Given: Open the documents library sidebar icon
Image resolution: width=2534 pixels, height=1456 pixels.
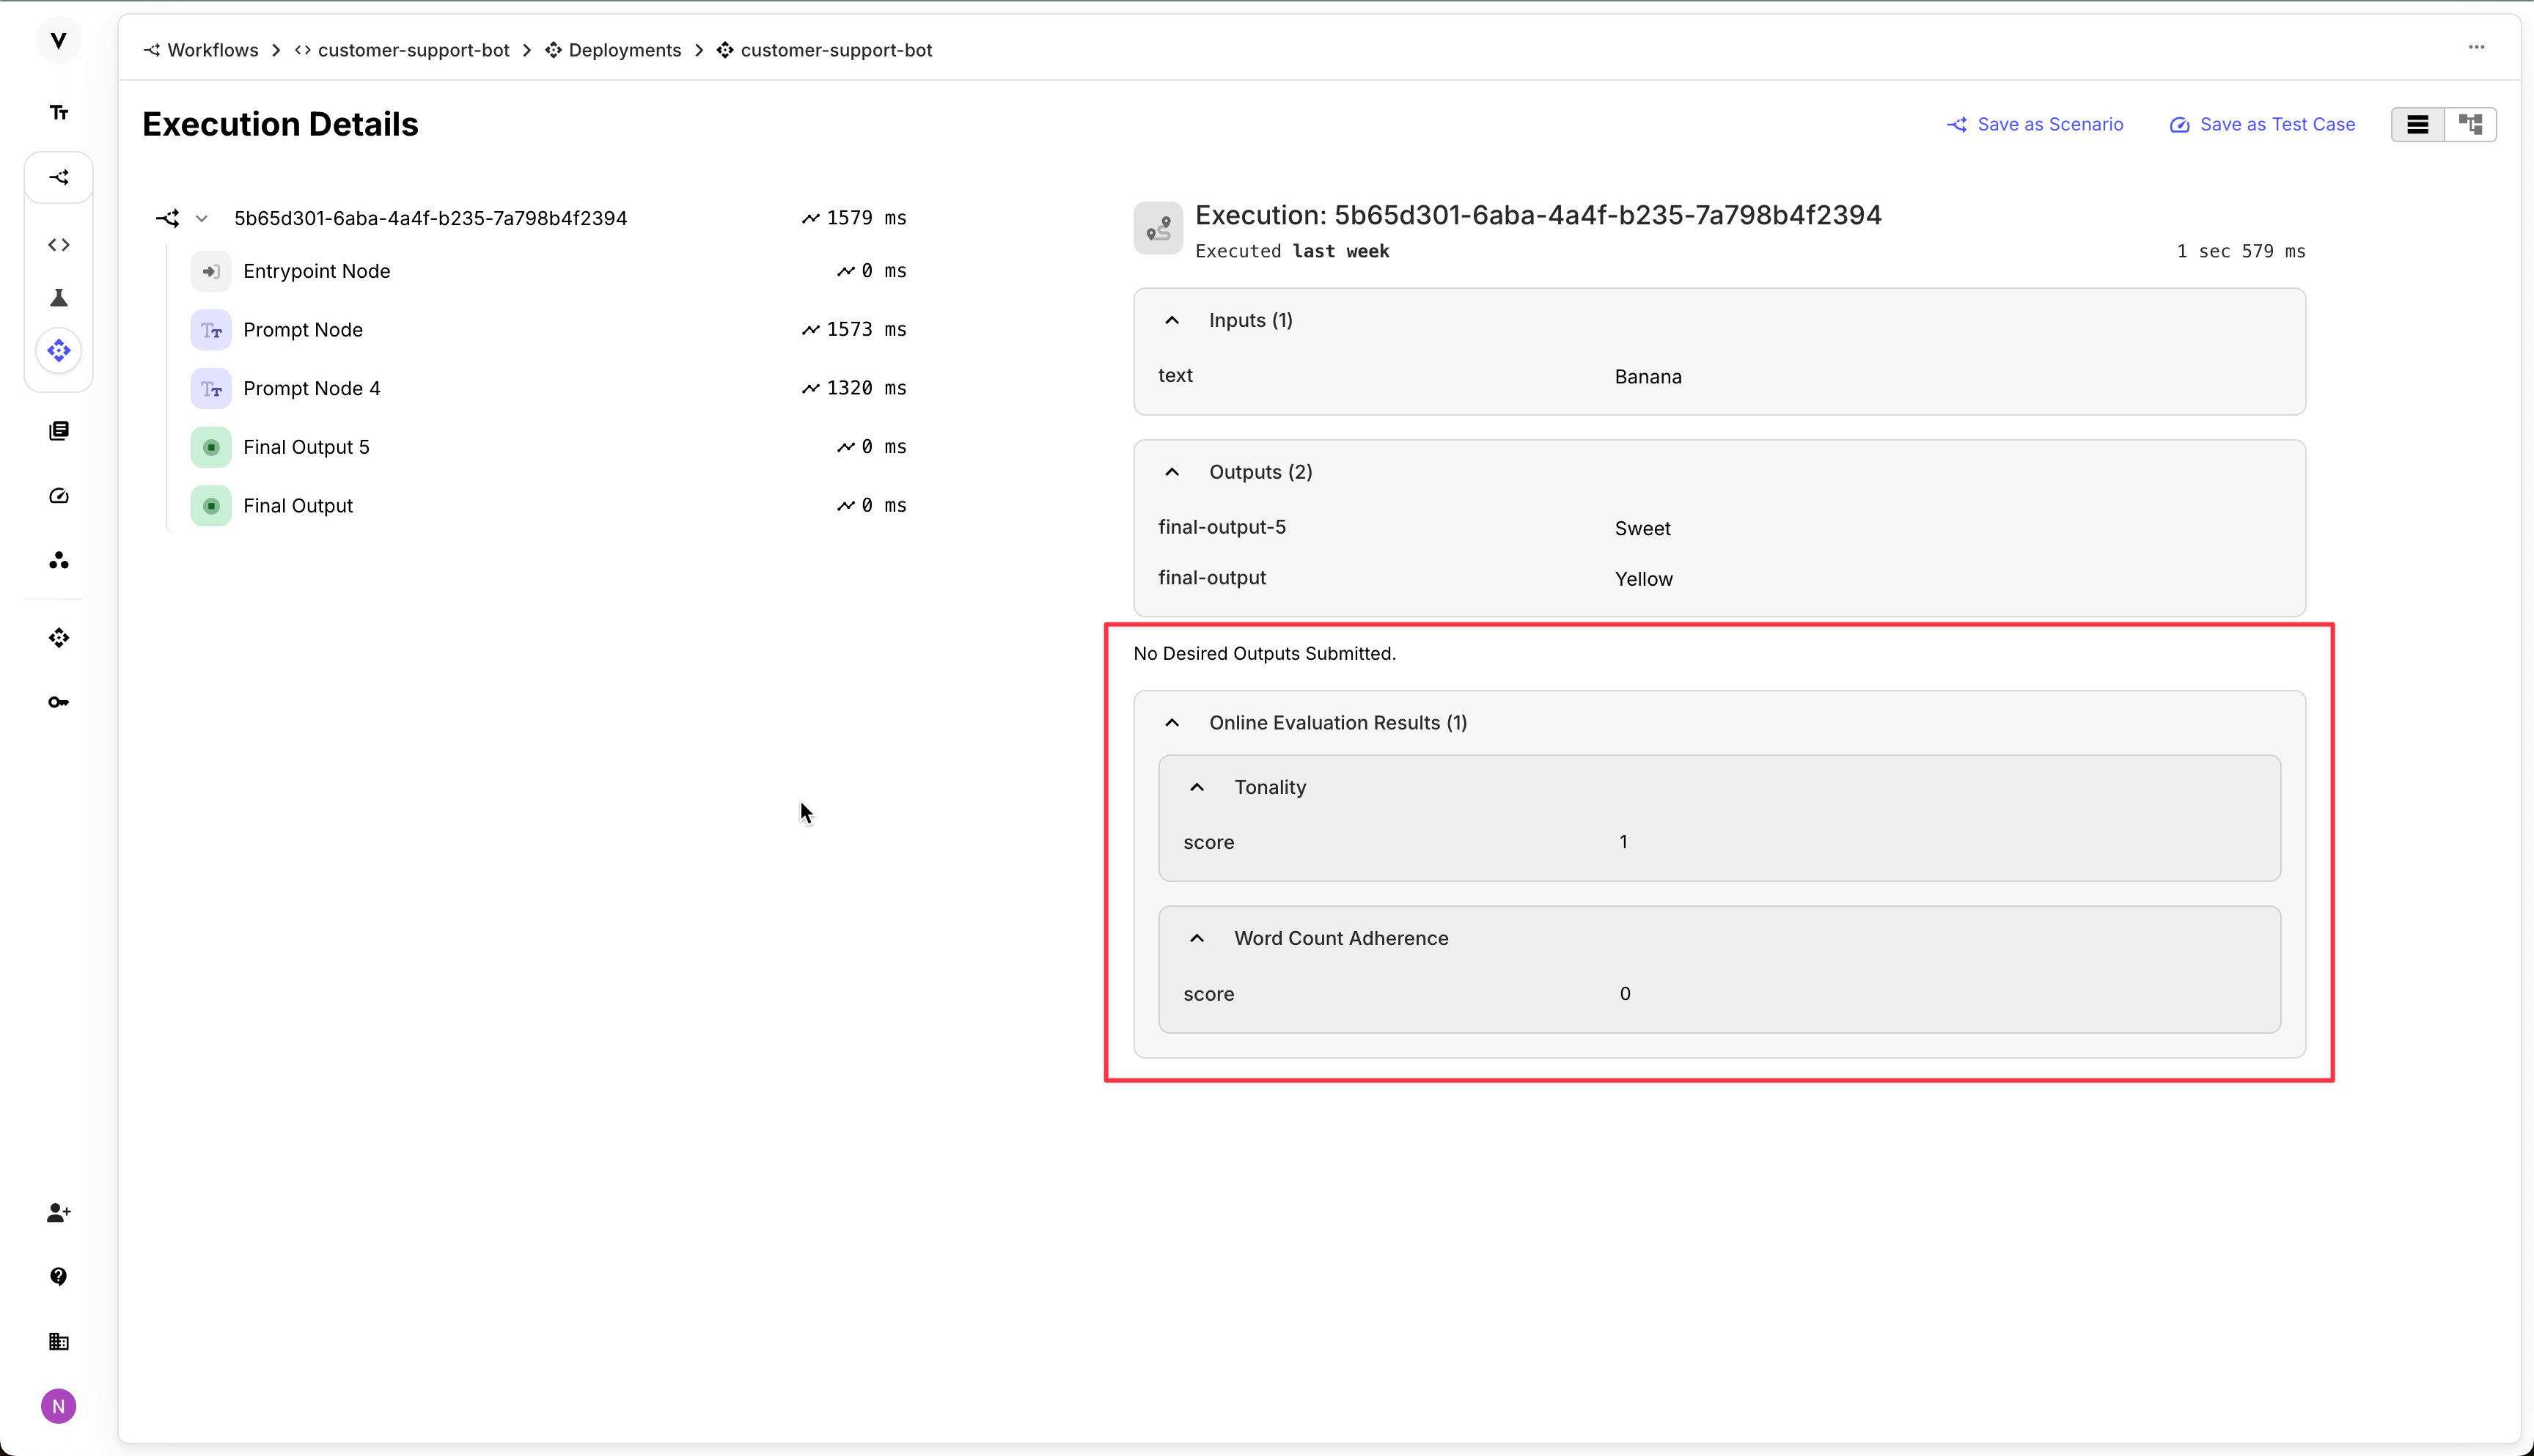Looking at the screenshot, I should [x=59, y=431].
